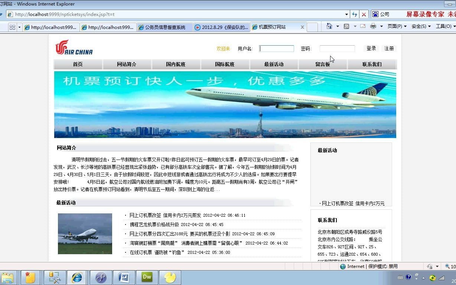
Task: Launch Dreamweaver from the taskbar
Action: pos(147,276)
